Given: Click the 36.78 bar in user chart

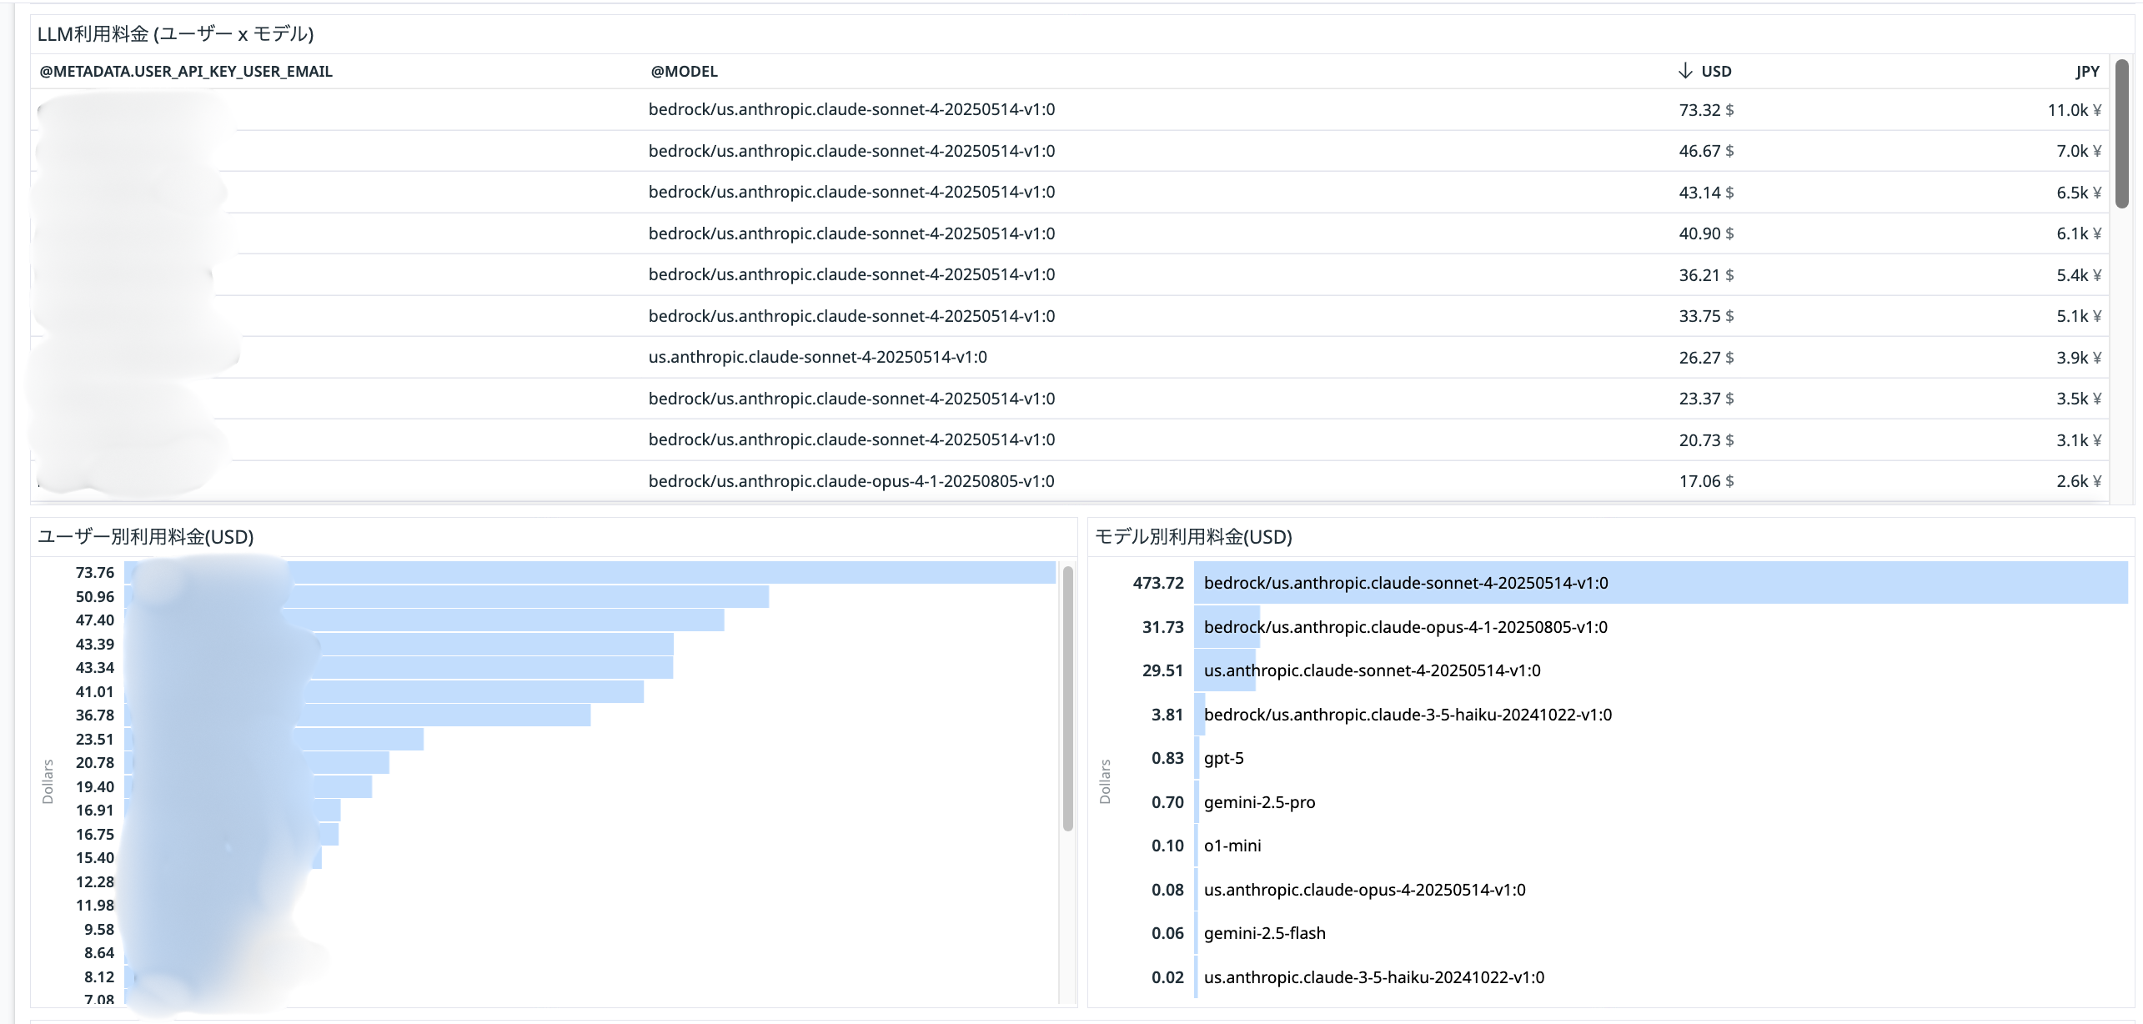Looking at the screenshot, I should pos(442,715).
